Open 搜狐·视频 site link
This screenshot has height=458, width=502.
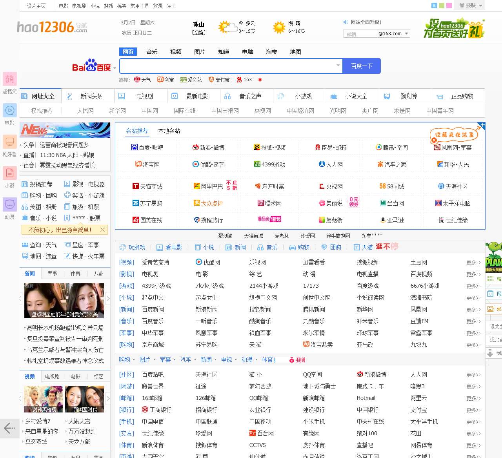pyautogui.click(x=269, y=148)
